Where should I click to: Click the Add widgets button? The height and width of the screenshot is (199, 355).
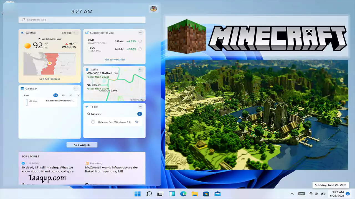tap(82, 145)
